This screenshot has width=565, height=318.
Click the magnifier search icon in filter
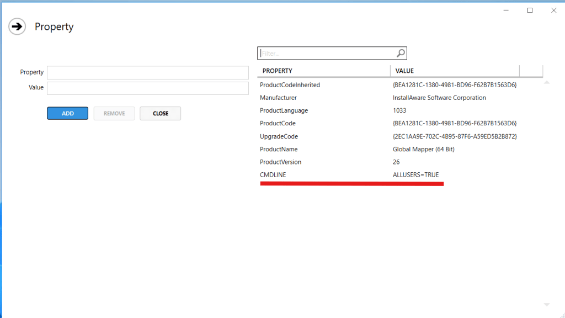pos(401,53)
